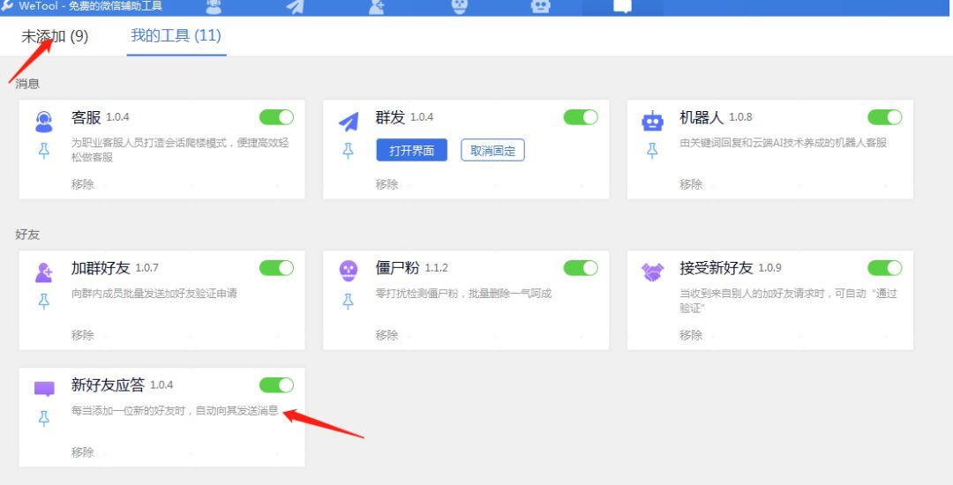Open the robot icon in top toolbar
Image resolution: width=953 pixels, height=485 pixels.
[540, 7]
